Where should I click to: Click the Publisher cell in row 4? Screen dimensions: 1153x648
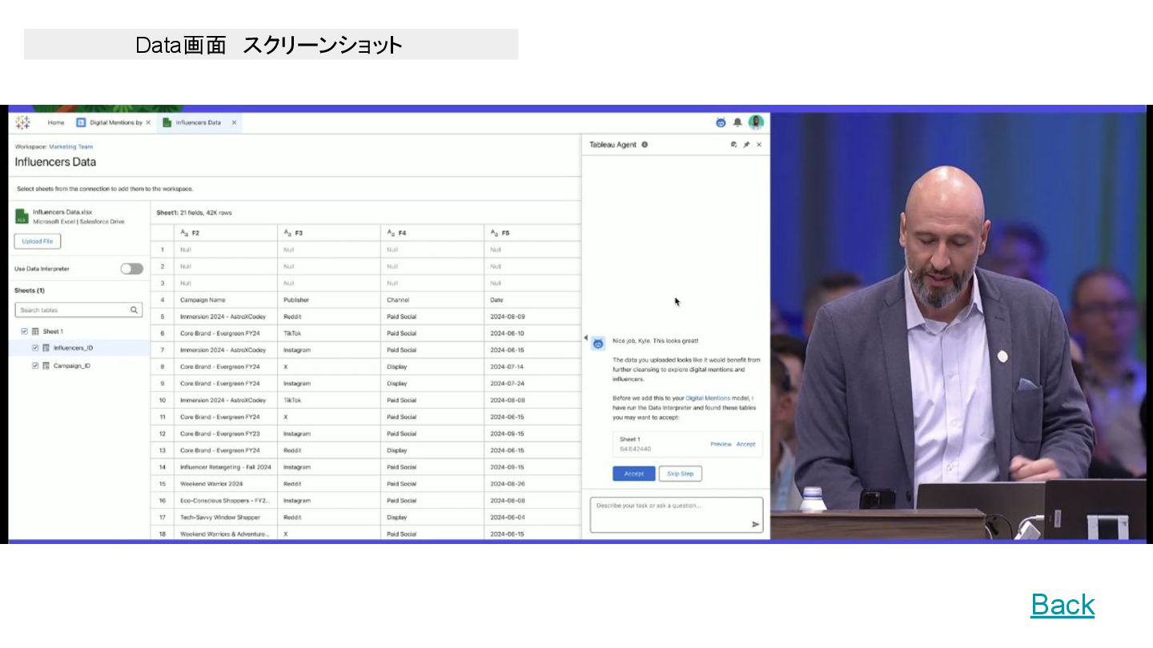[x=329, y=300]
